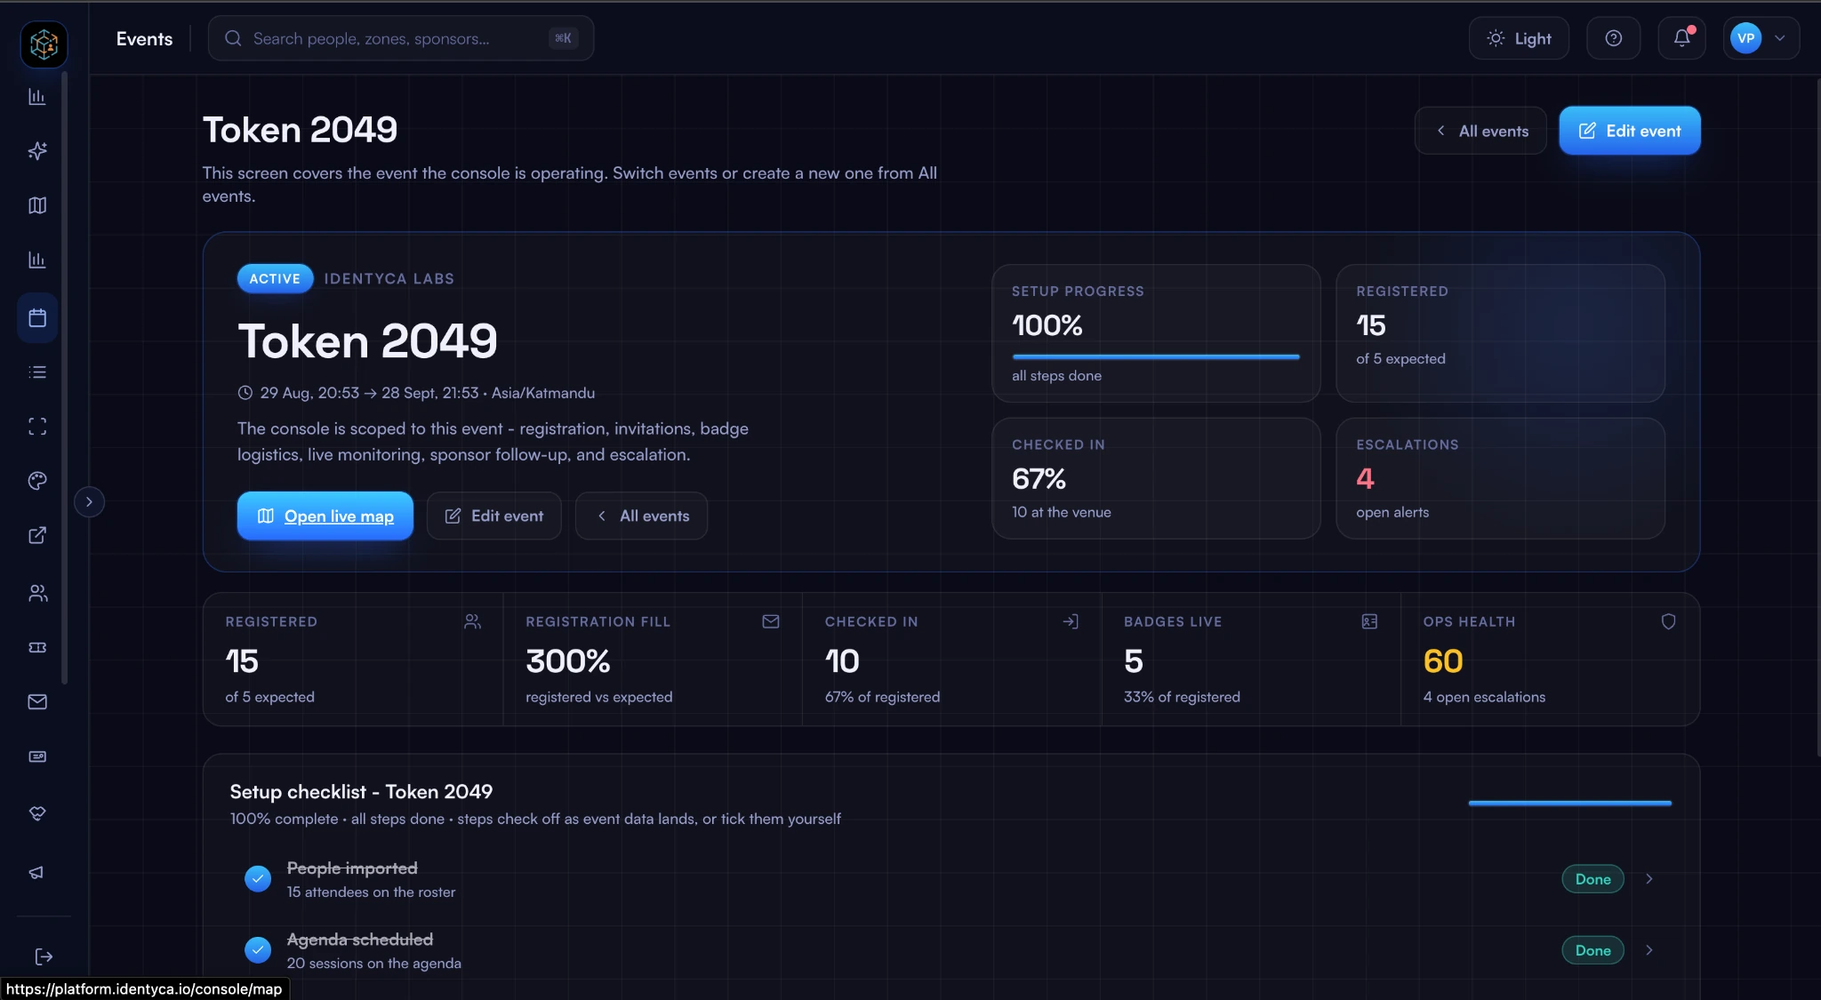
Task: Open the notifications bell
Action: 1681,38
